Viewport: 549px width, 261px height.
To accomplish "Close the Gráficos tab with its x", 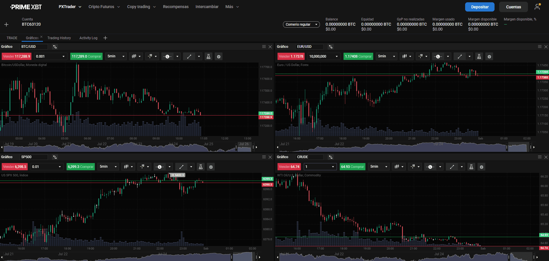I will (41, 37).
